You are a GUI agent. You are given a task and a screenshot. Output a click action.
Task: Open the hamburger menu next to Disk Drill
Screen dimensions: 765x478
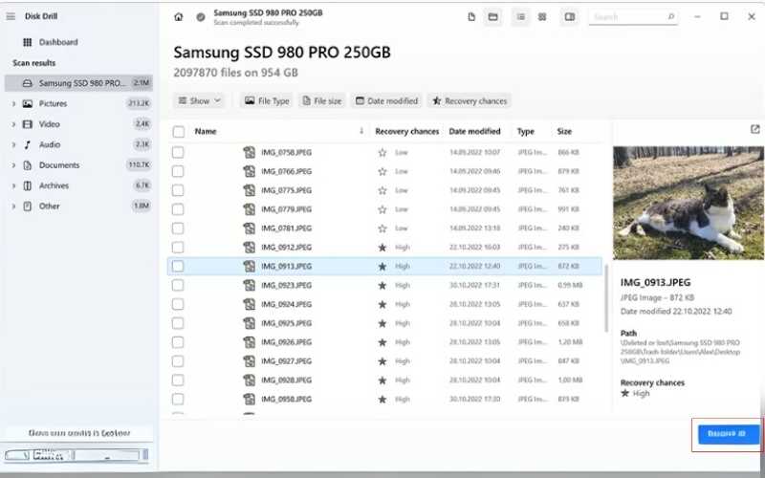(x=11, y=16)
